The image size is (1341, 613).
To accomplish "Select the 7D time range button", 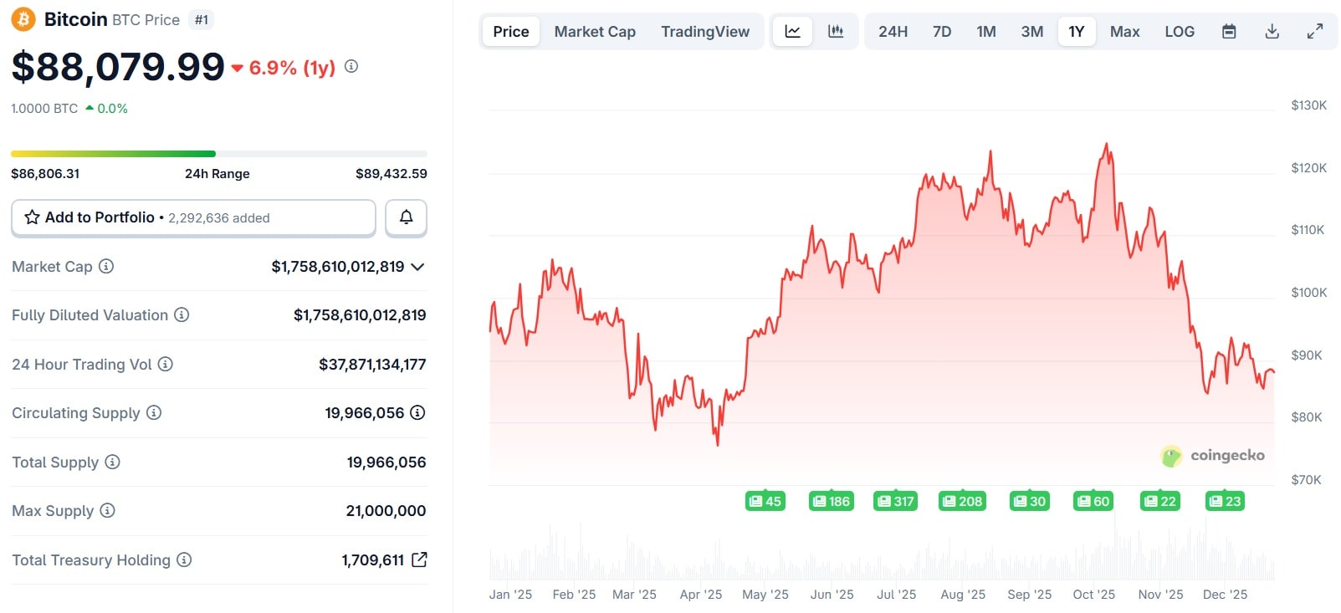I will 942,32.
